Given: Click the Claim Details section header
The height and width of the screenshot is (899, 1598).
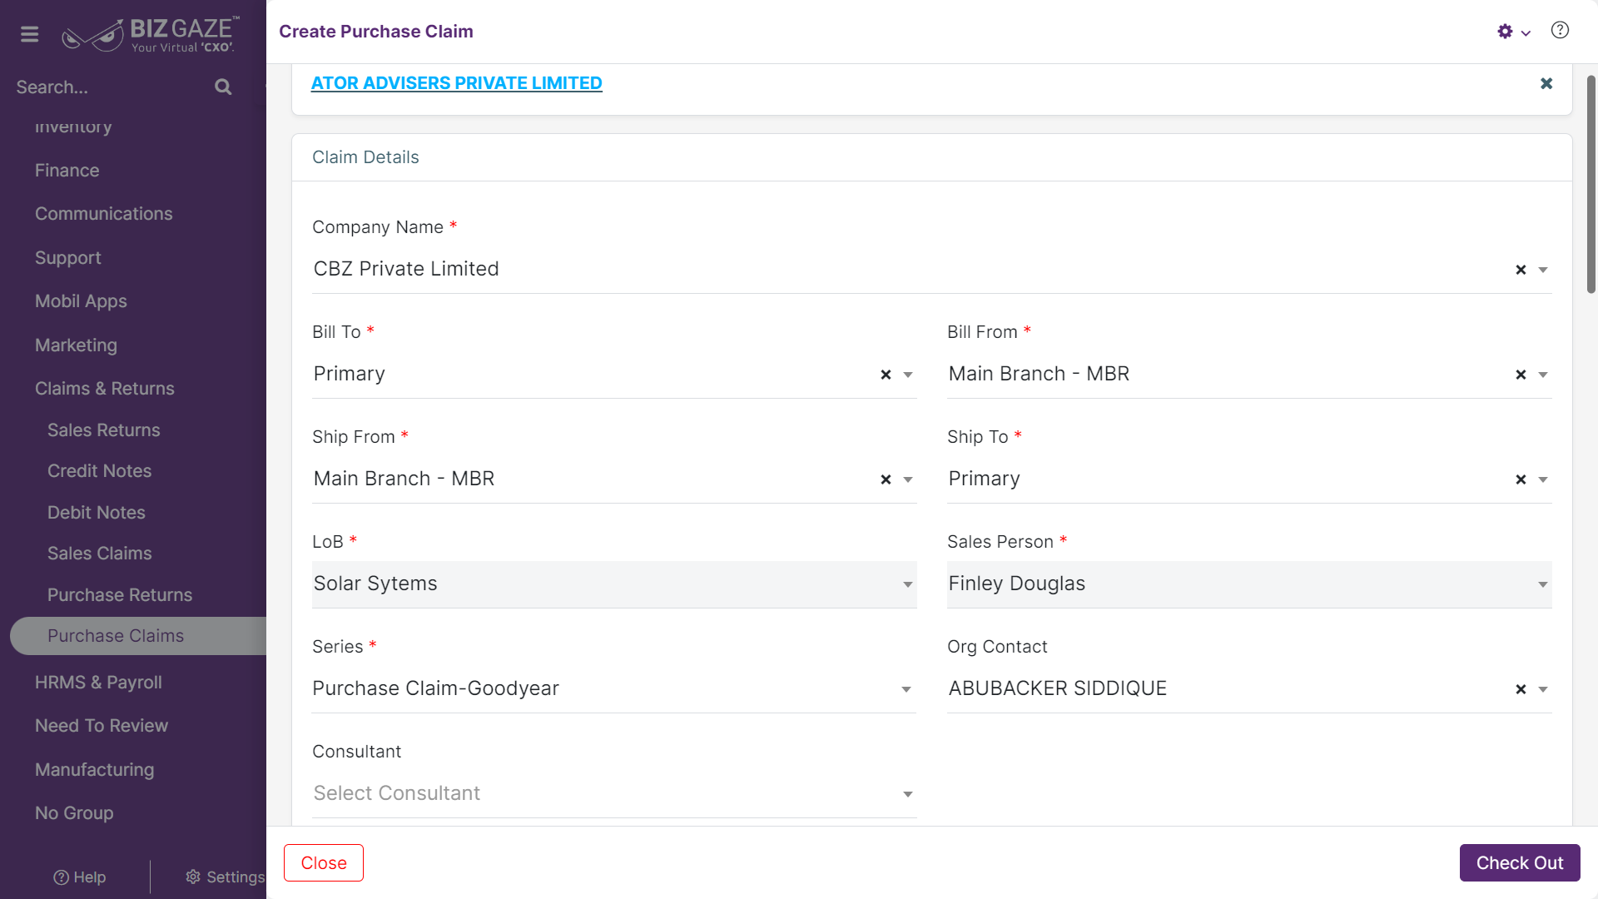Looking at the screenshot, I should (365, 157).
